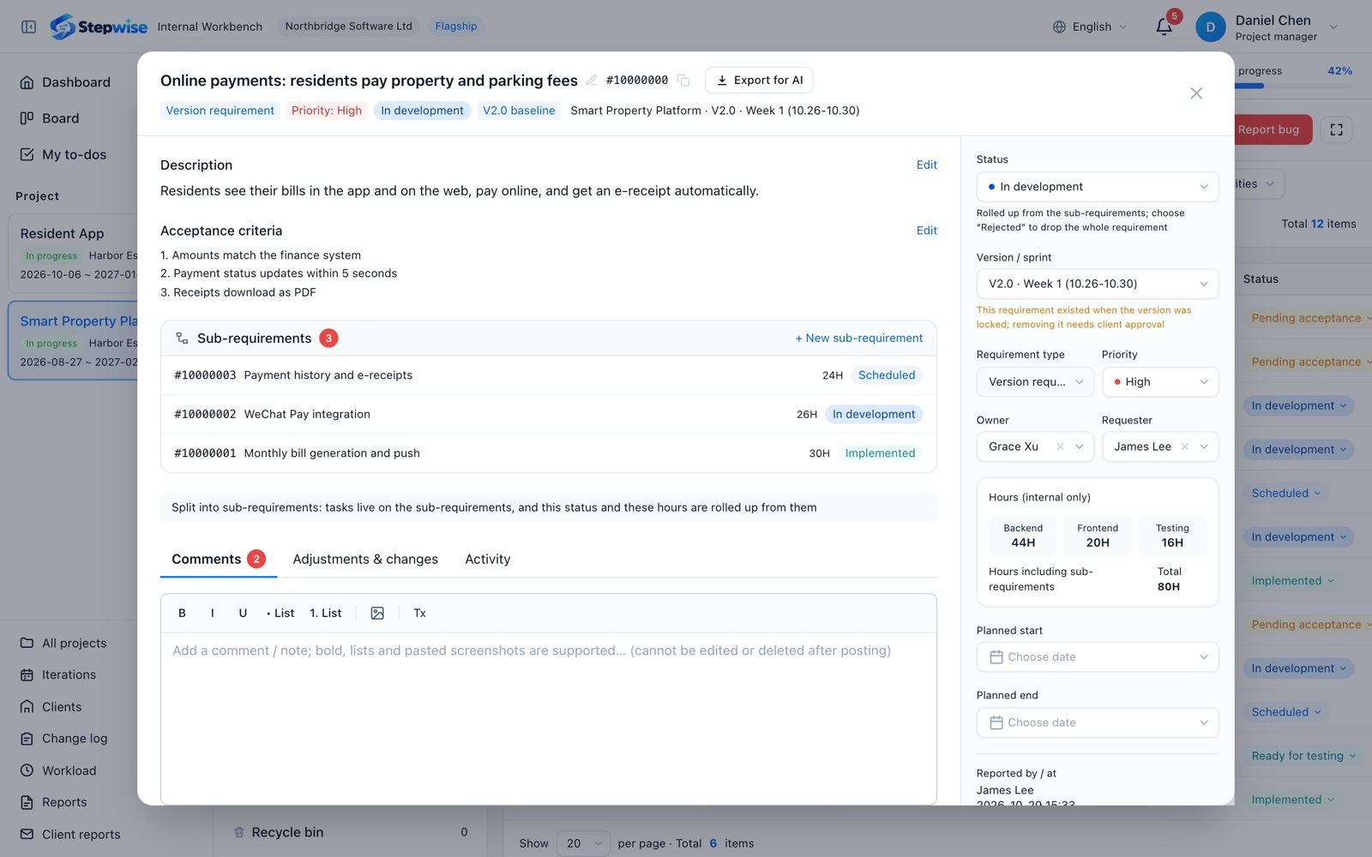This screenshot has height=857, width=1372.
Task: Edit requirement title with pencil icon
Action: tap(592, 81)
